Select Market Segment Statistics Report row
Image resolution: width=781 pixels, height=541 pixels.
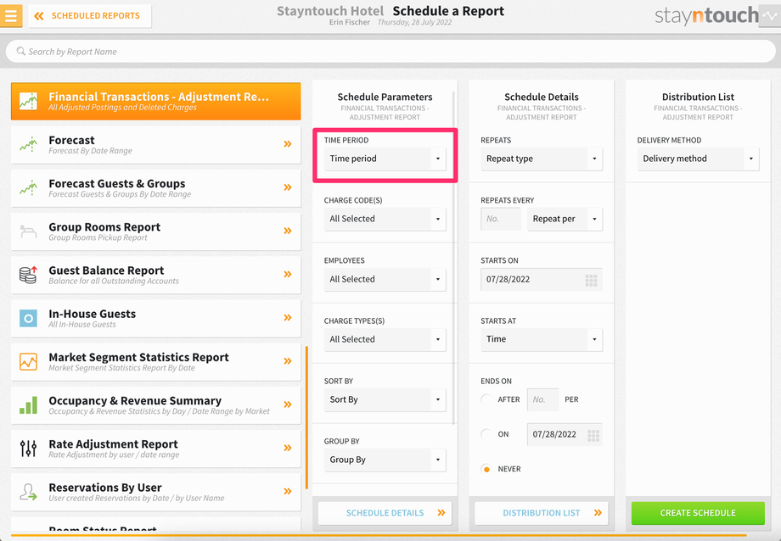pos(156,361)
